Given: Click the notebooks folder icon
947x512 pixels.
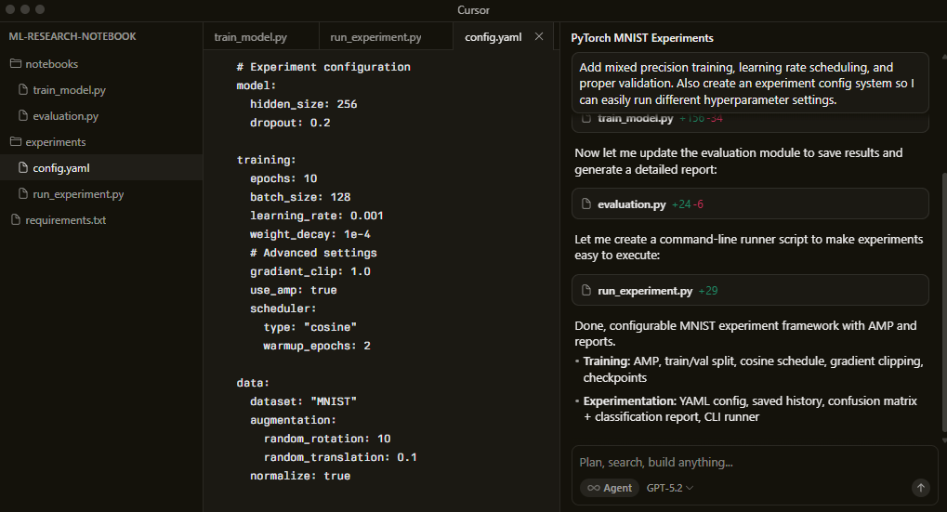Looking at the screenshot, I should pyautogui.click(x=16, y=64).
